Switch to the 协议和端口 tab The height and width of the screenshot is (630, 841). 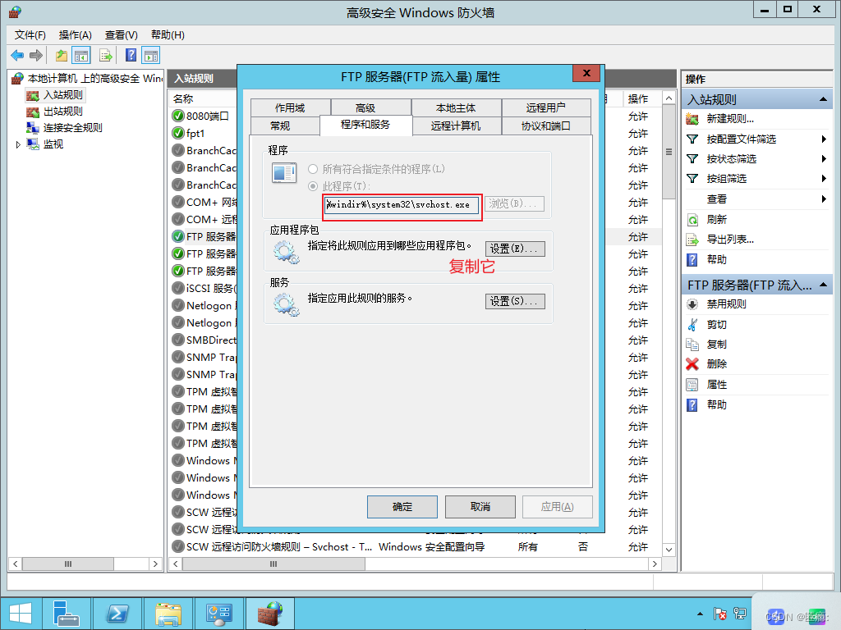click(x=546, y=126)
